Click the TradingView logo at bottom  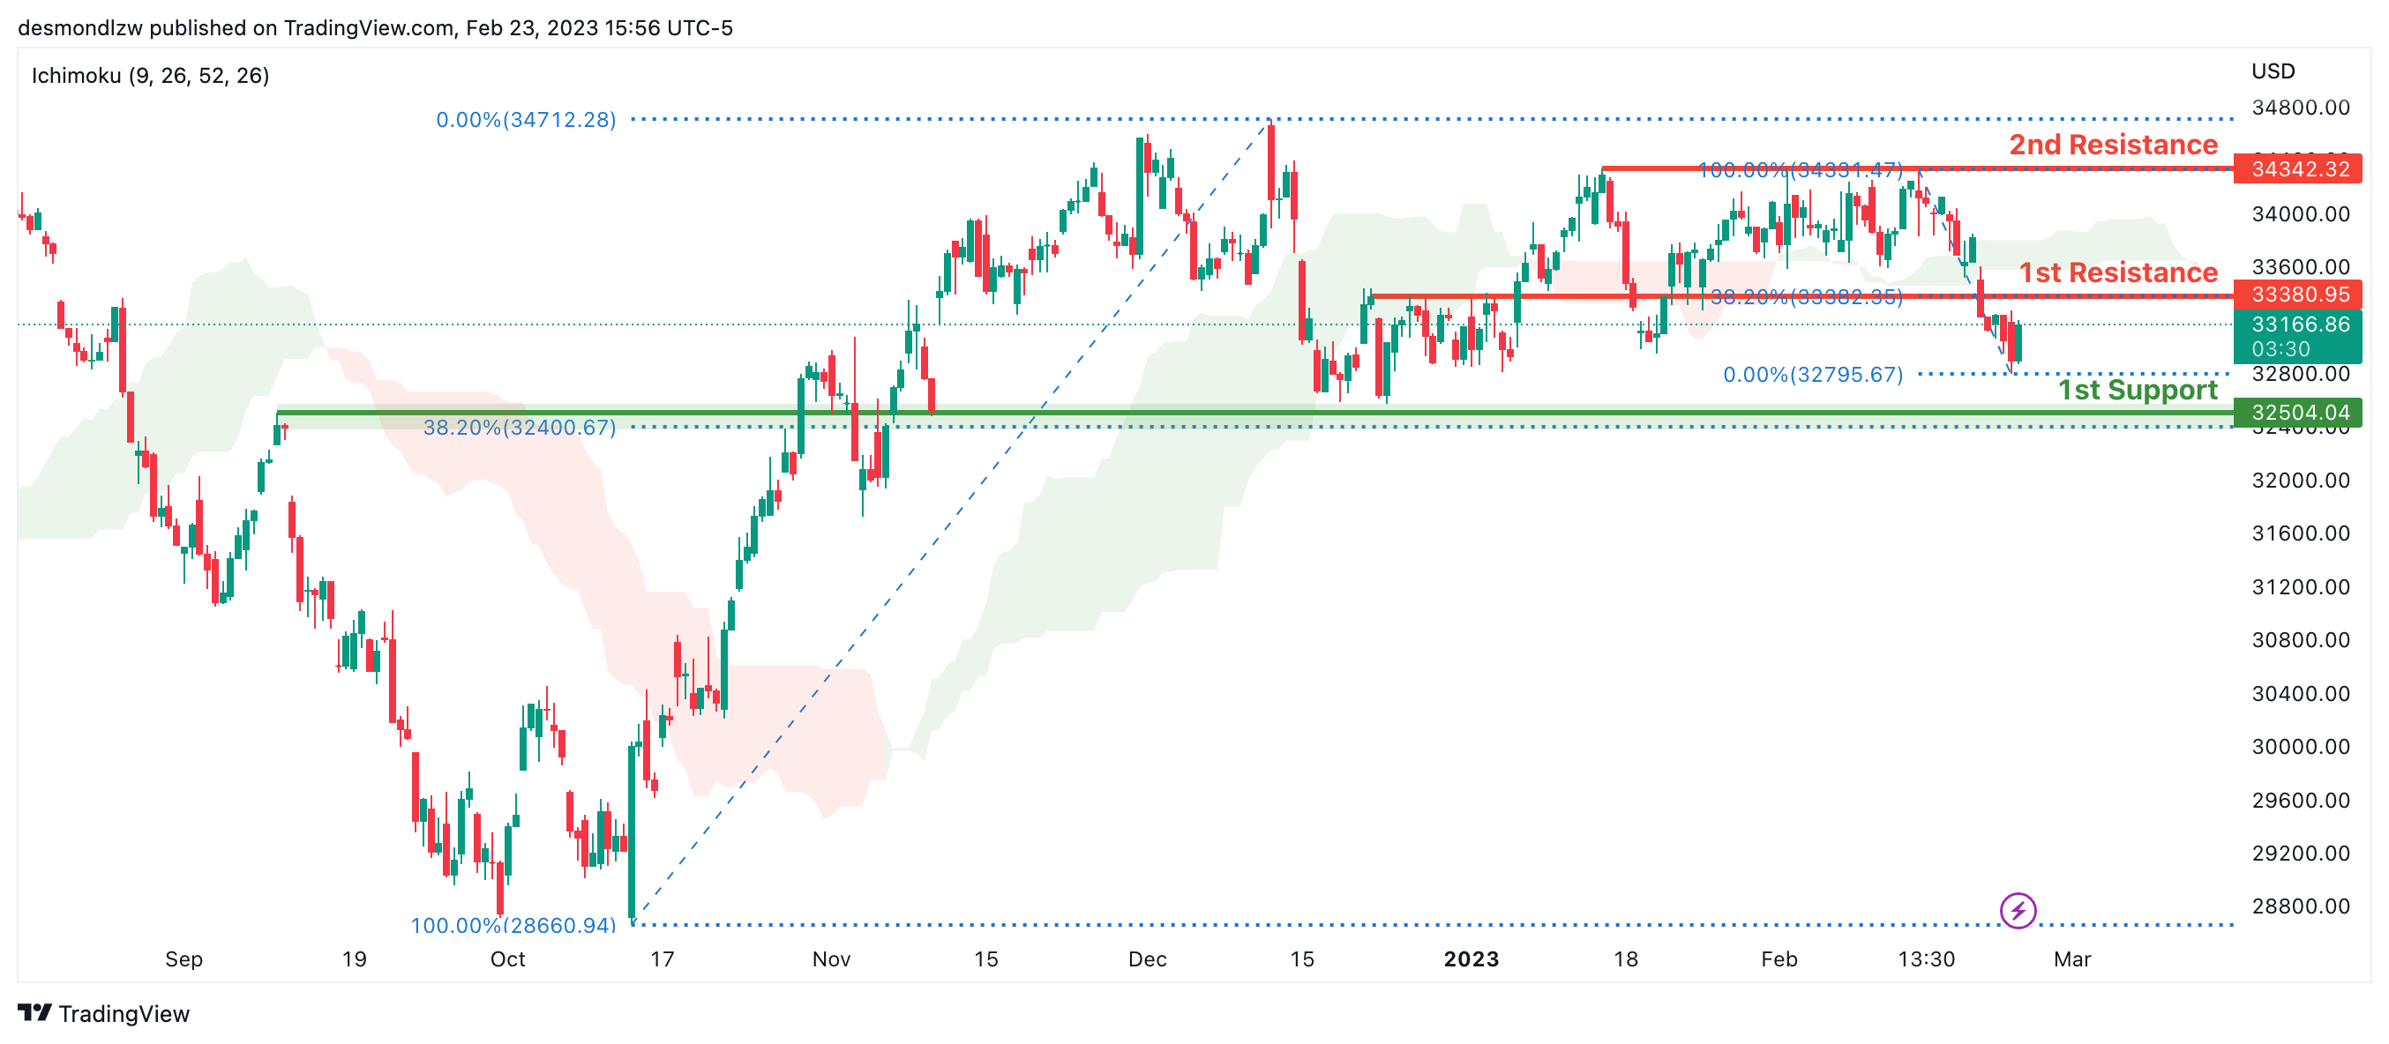(34, 1011)
